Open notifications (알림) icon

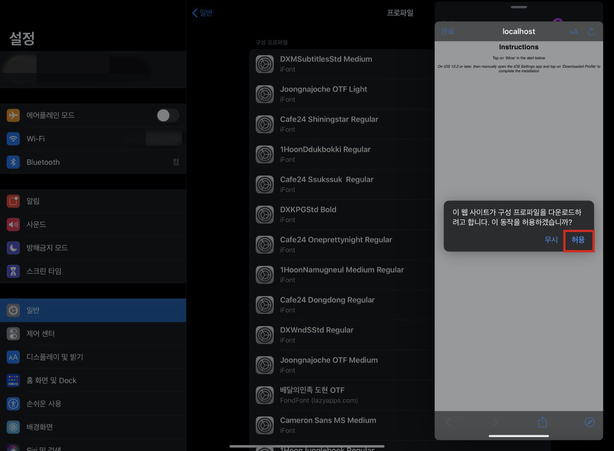pyautogui.click(x=13, y=201)
